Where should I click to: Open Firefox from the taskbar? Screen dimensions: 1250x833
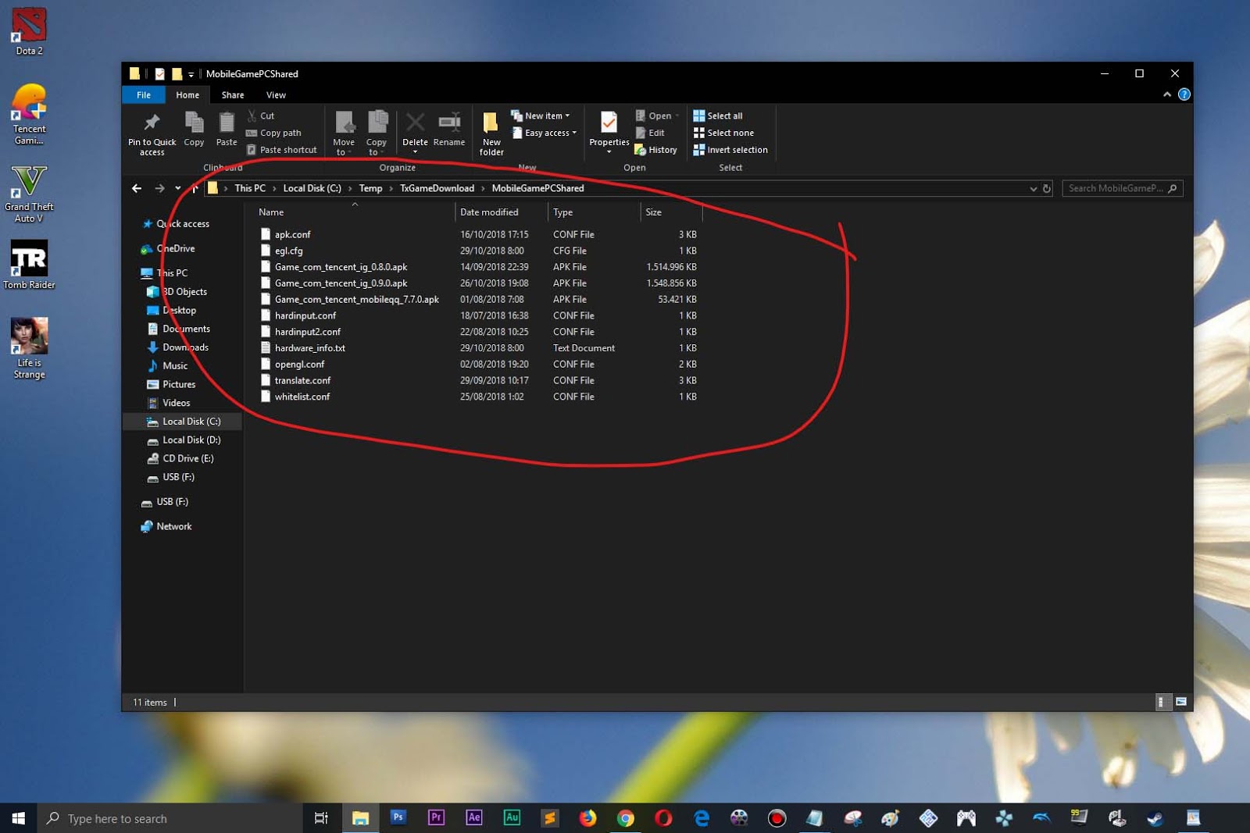pos(587,817)
